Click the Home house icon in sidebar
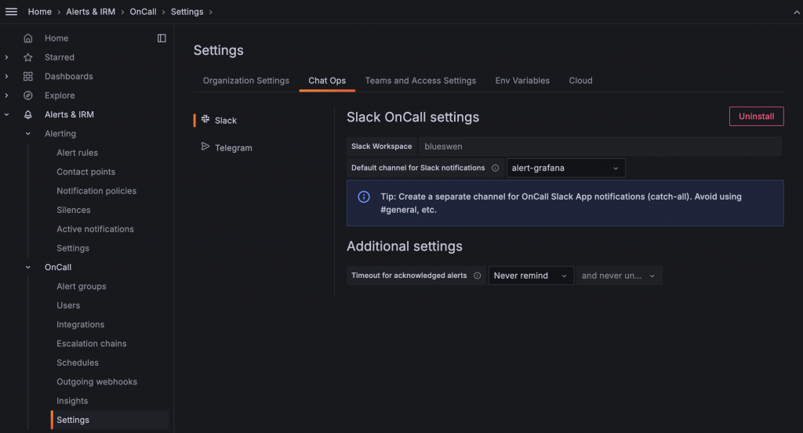Image resolution: width=803 pixels, height=433 pixels. 28,38
